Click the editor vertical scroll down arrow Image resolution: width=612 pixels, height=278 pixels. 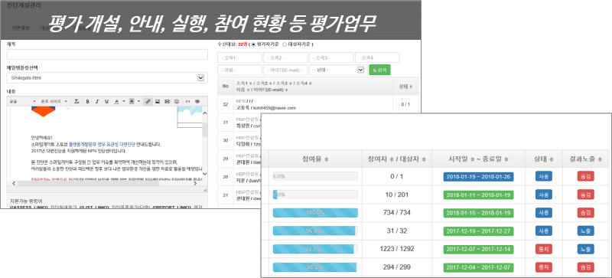(x=204, y=174)
